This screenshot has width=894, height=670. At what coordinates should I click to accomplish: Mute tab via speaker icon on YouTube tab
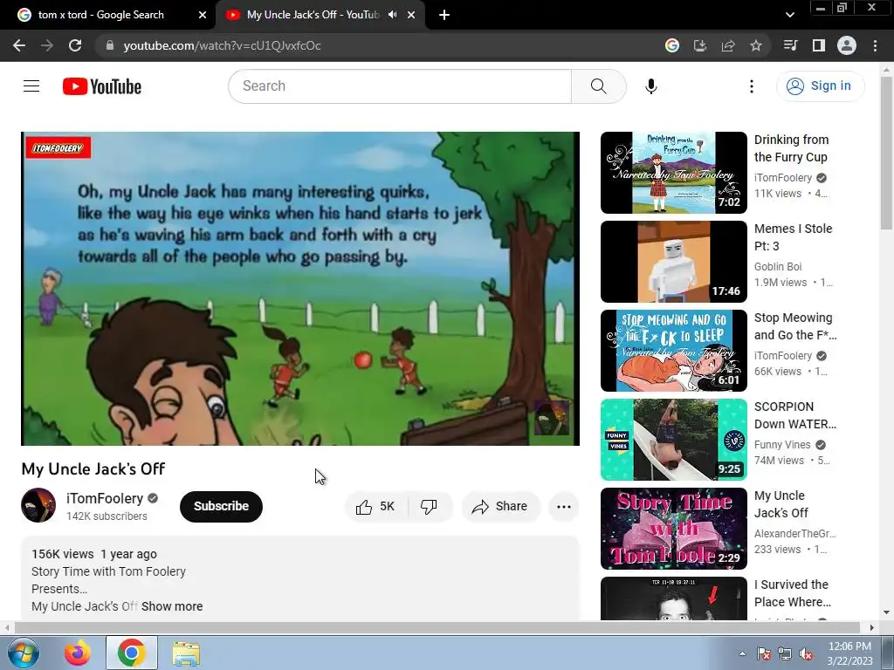click(392, 15)
